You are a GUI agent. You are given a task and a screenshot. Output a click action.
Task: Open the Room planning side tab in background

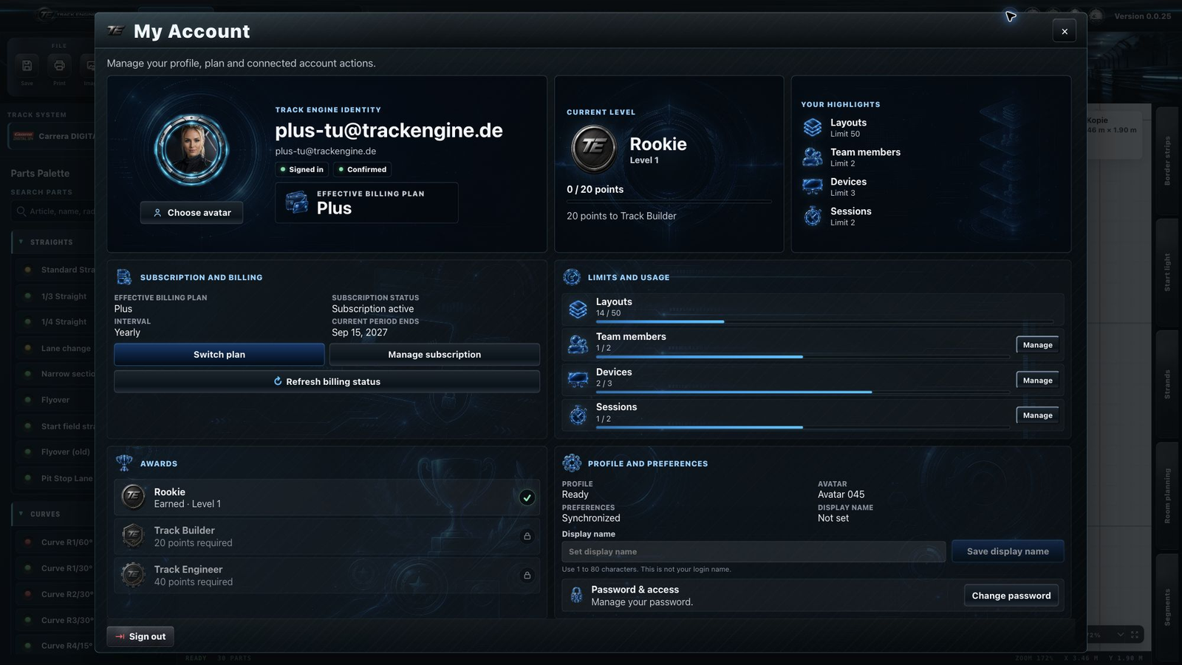(1167, 495)
